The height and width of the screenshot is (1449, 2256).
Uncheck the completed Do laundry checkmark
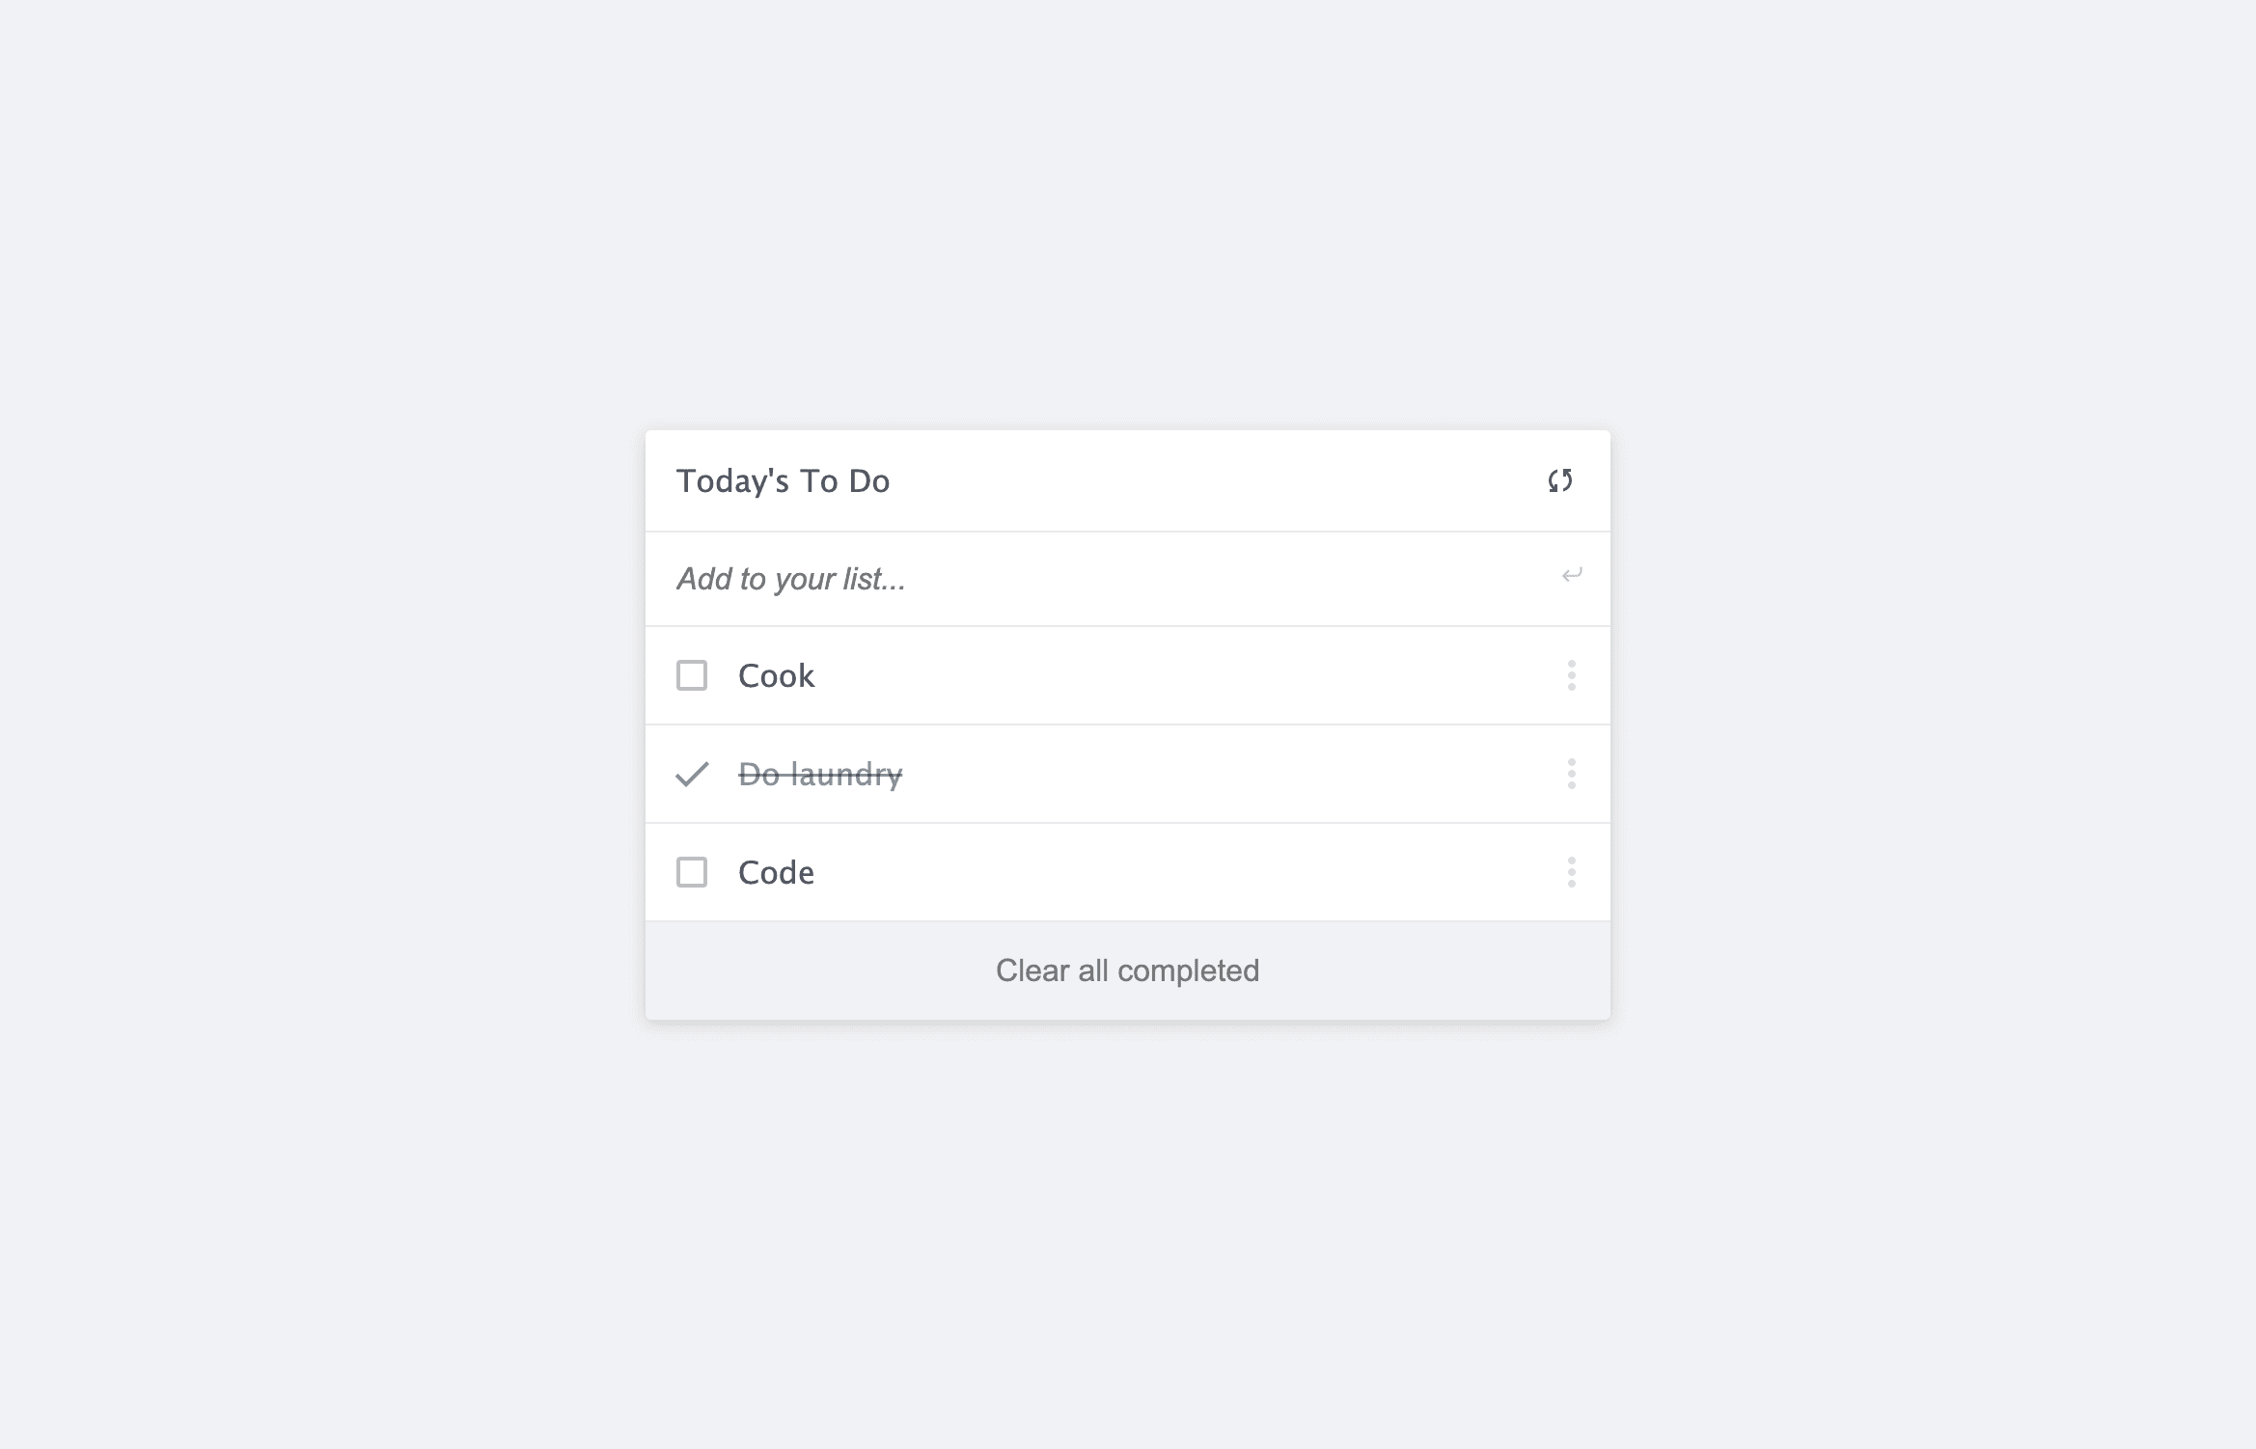692,774
